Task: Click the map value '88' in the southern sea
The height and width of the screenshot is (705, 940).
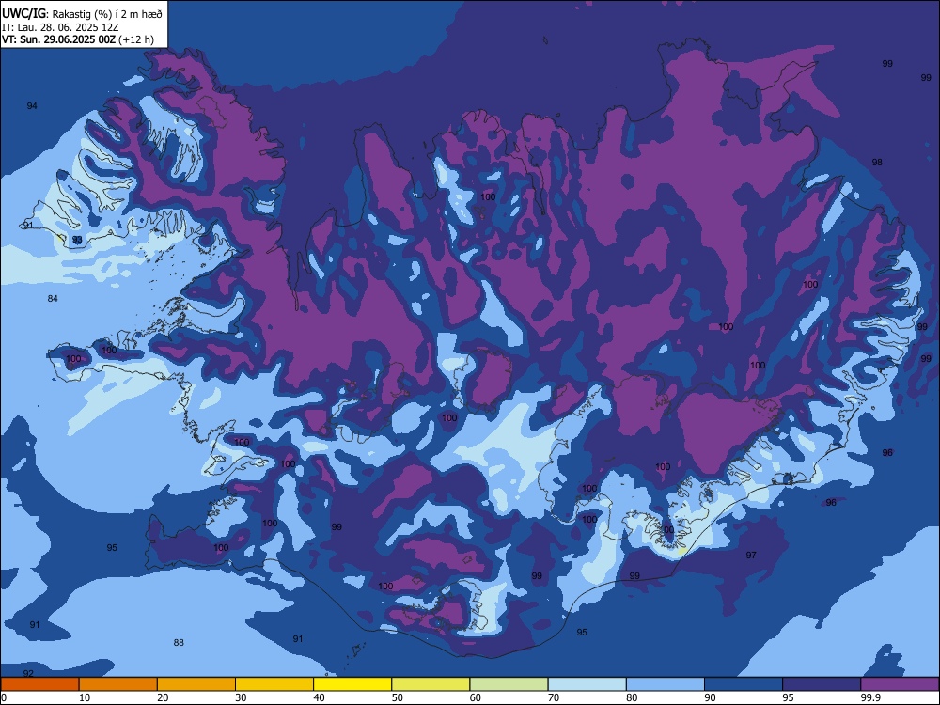Action: (179, 643)
